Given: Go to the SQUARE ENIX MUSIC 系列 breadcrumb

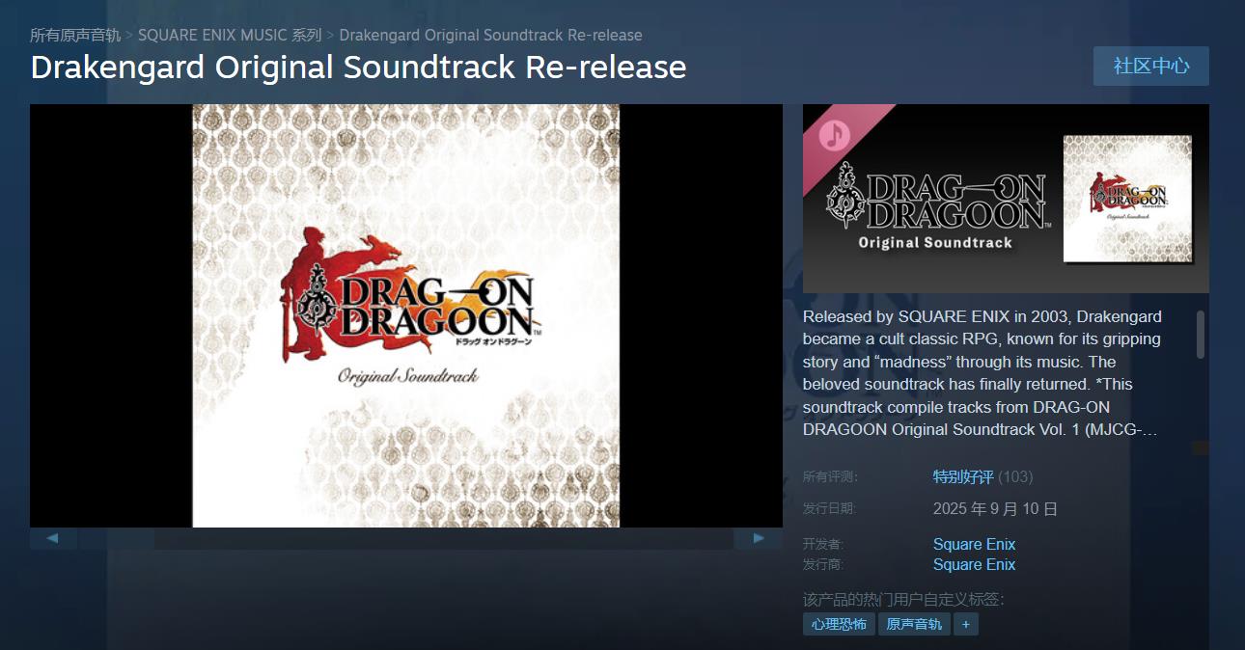Looking at the screenshot, I should tap(230, 35).
